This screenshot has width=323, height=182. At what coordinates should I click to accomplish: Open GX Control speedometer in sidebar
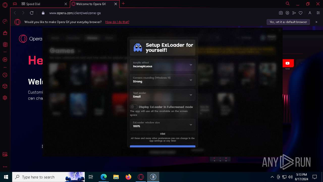click(x=5, y=21)
